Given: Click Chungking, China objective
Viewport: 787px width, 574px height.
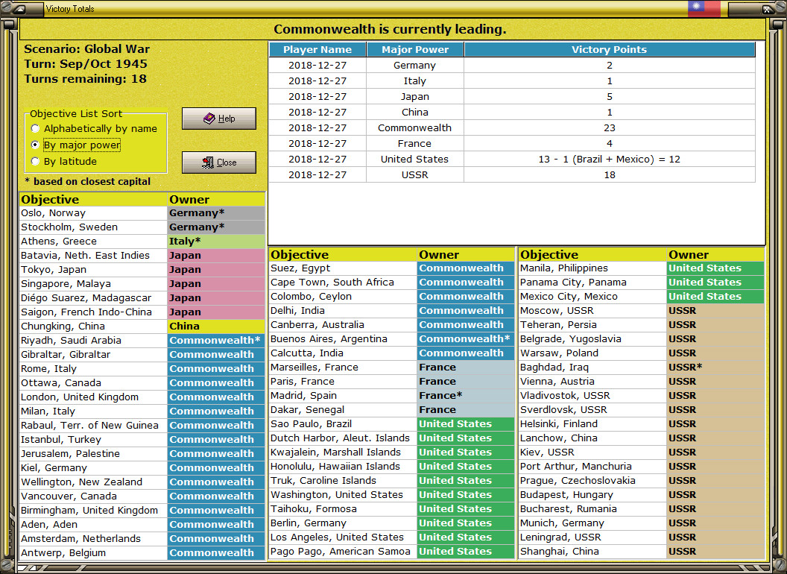Looking at the screenshot, I should 93,326.
